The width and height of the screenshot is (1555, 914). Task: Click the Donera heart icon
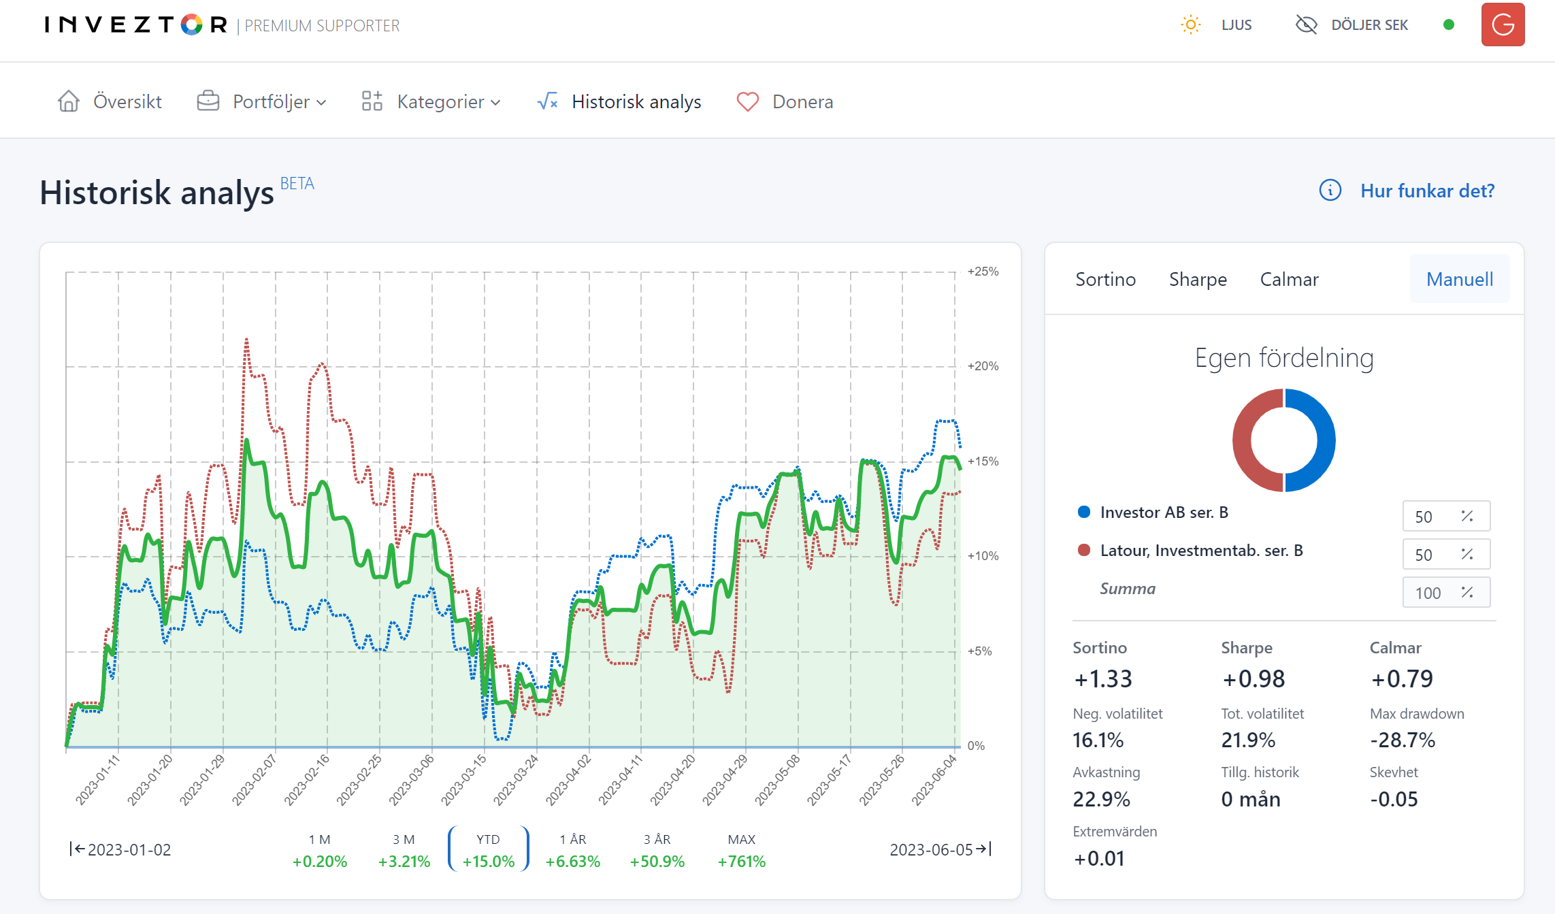coord(747,101)
